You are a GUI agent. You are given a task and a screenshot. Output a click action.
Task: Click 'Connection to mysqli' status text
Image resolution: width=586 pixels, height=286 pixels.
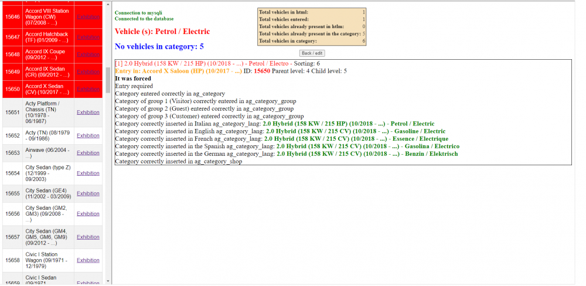click(x=138, y=13)
